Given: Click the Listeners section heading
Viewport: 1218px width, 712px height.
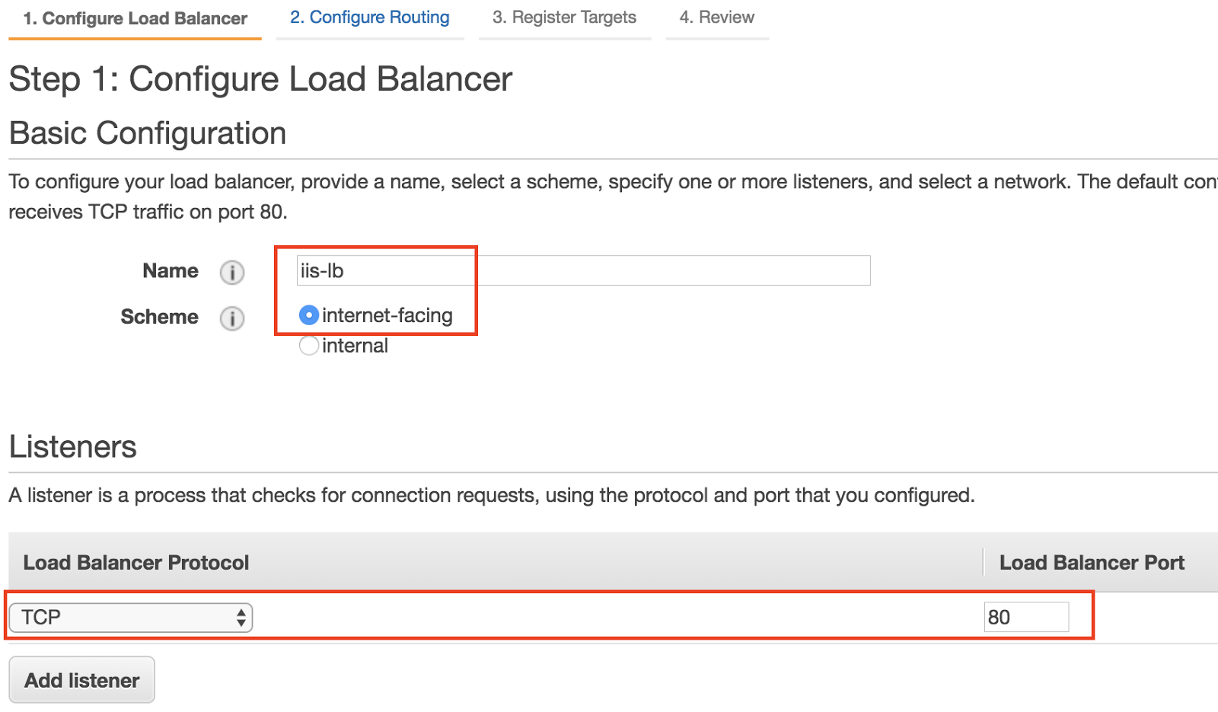Looking at the screenshot, I should [x=73, y=447].
